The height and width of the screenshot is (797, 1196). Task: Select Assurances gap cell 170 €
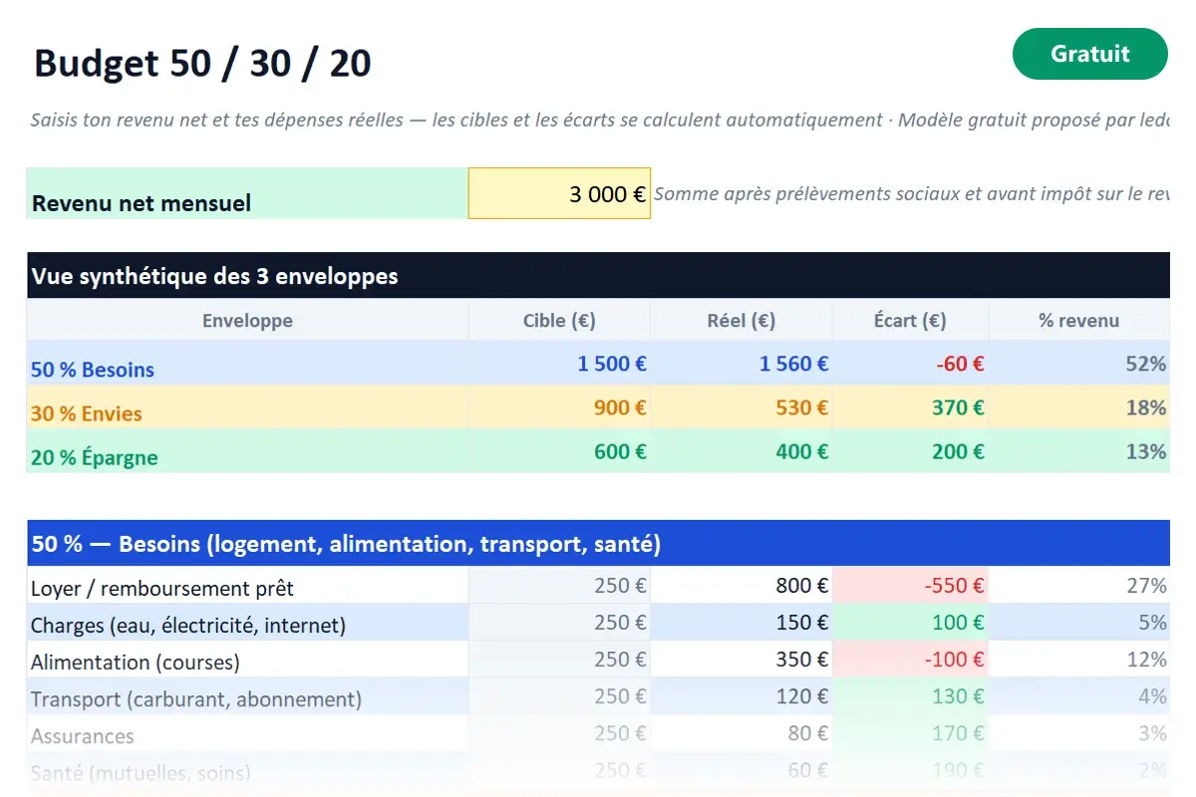point(910,733)
